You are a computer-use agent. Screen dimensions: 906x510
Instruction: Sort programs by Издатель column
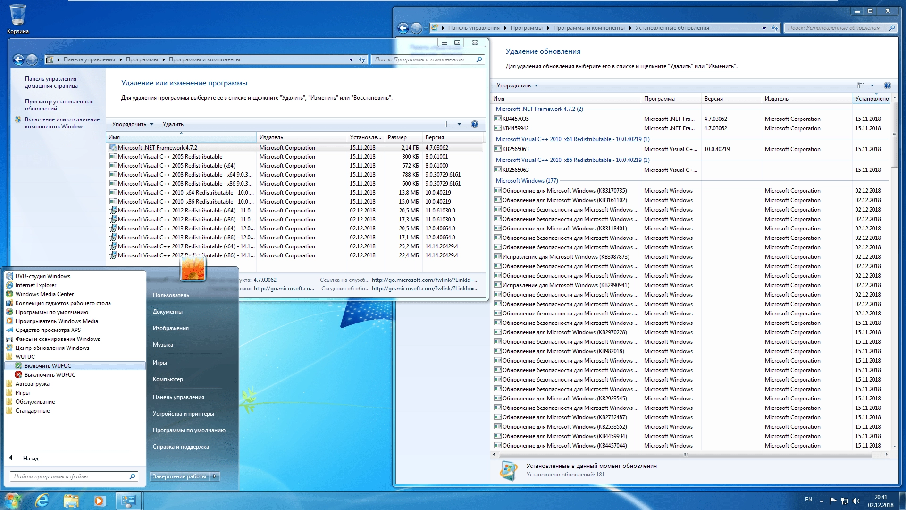(x=302, y=137)
